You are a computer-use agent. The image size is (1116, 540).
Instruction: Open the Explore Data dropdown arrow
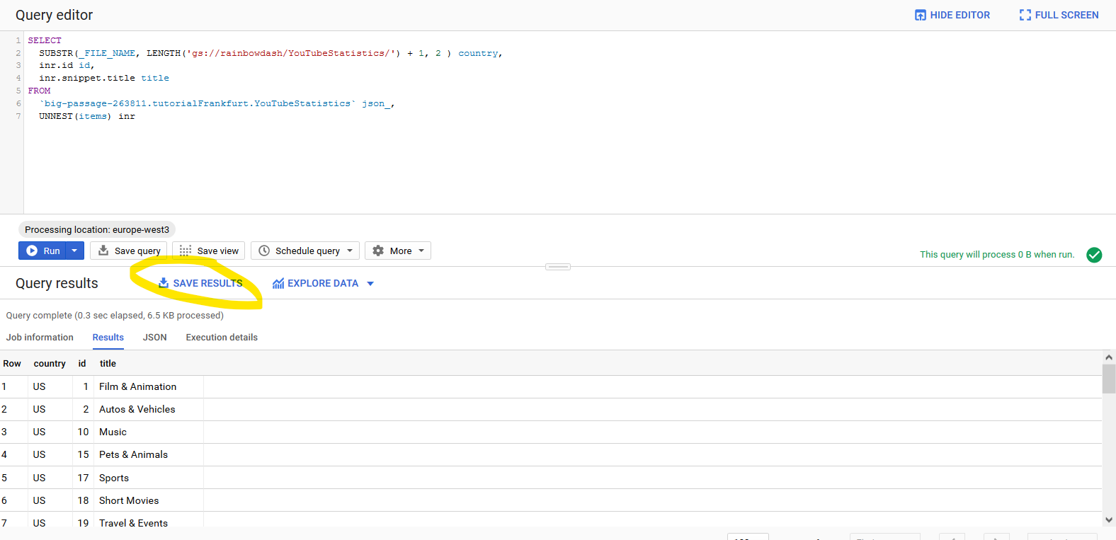point(370,284)
